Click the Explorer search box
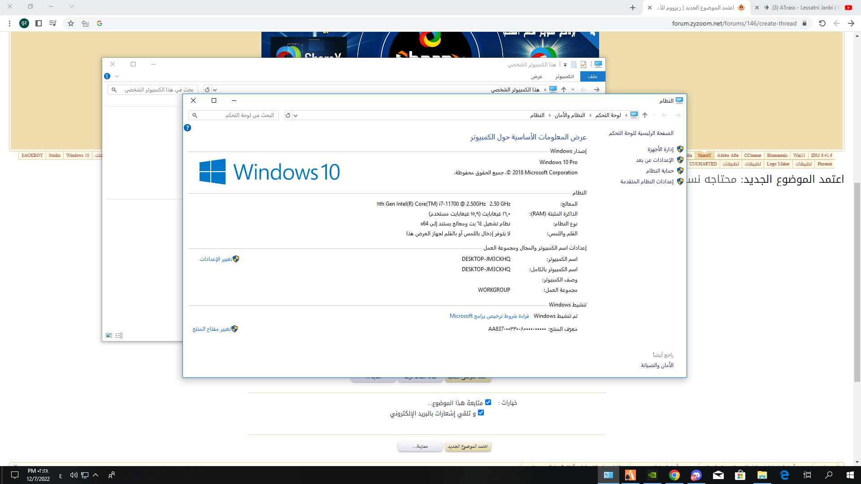Image resolution: width=861 pixels, height=484 pixels. [x=153, y=90]
